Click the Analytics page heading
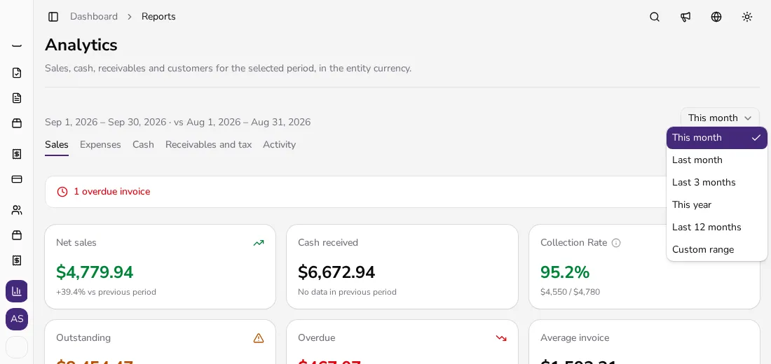The image size is (771, 364). coord(81,45)
